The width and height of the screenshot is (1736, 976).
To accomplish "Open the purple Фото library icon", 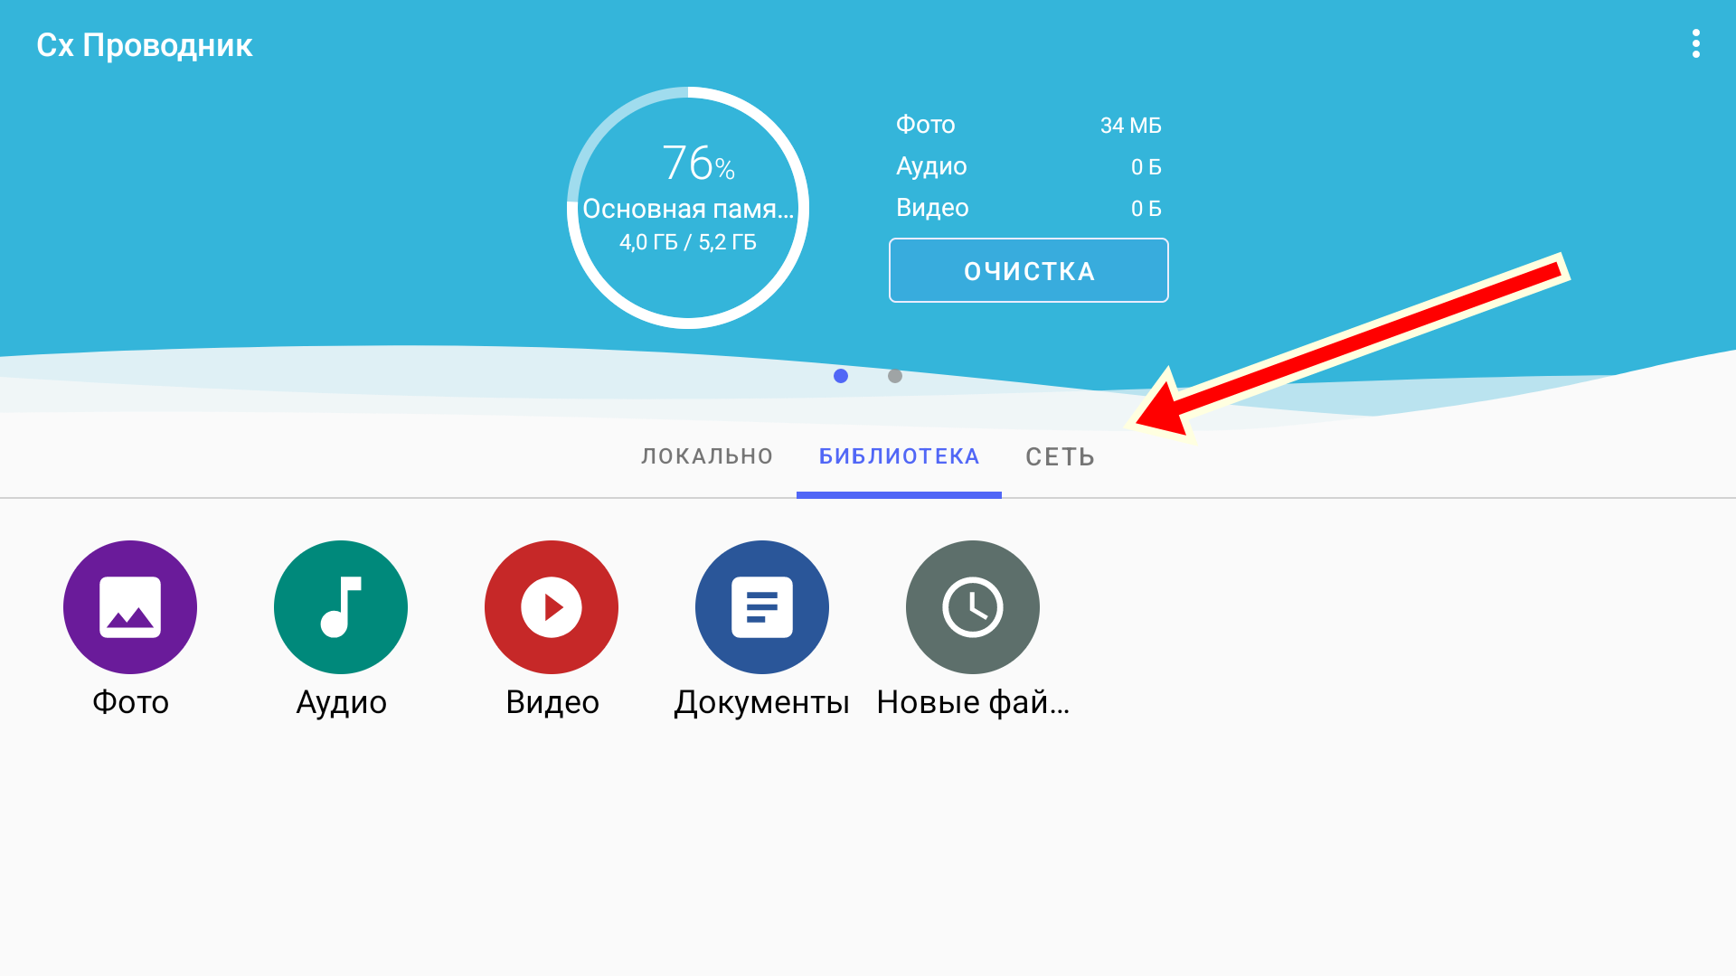I will [x=130, y=607].
